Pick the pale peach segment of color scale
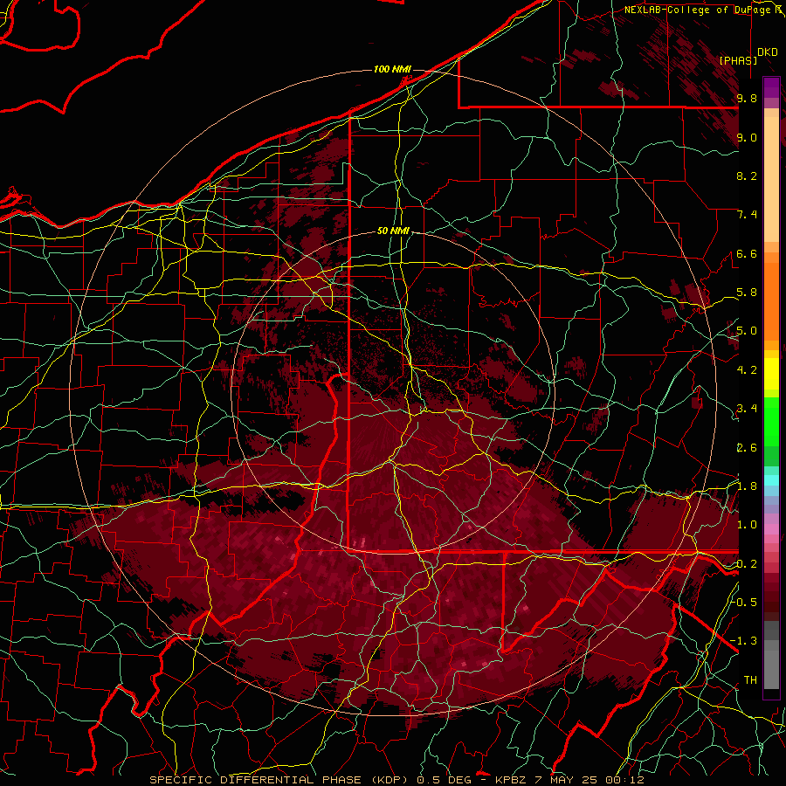The image size is (786, 786). [x=771, y=179]
